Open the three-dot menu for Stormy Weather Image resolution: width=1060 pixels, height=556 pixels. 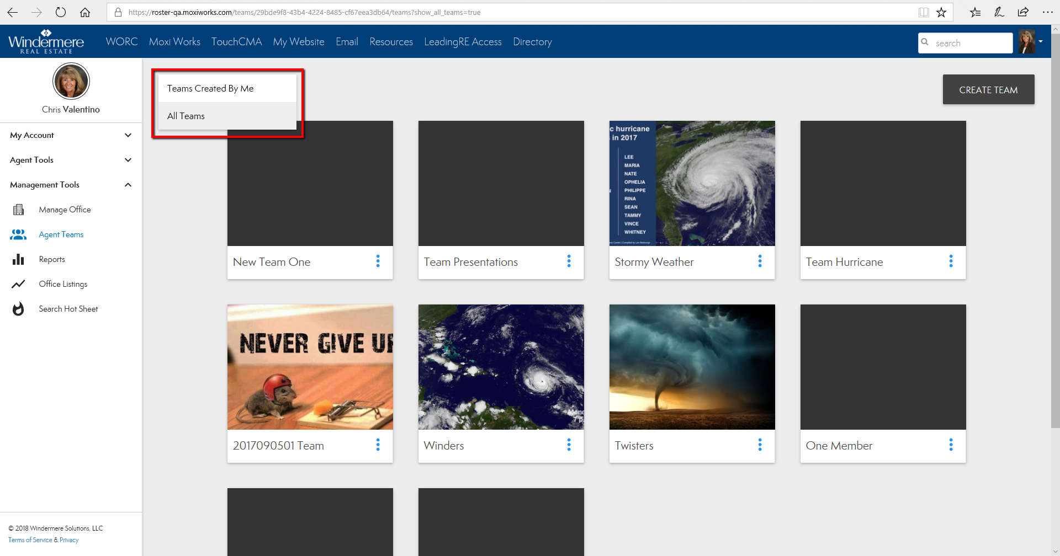click(760, 261)
